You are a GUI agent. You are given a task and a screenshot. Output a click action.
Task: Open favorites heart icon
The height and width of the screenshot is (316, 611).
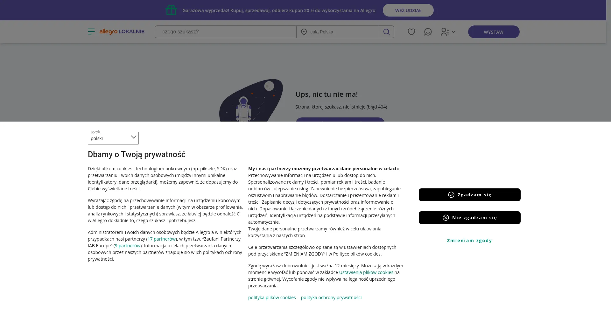[x=411, y=32]
